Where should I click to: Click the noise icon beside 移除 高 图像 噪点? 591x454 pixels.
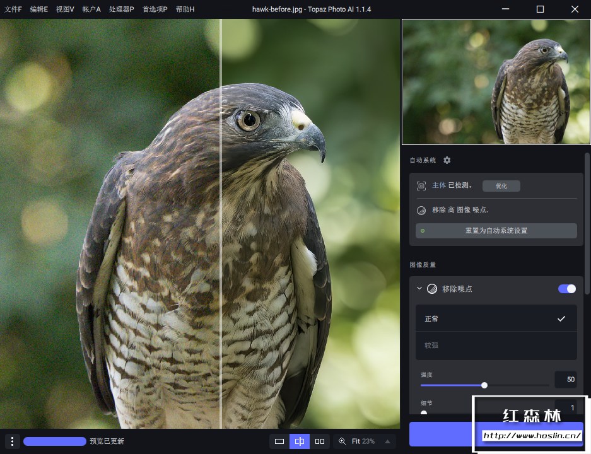click(421, 210)
